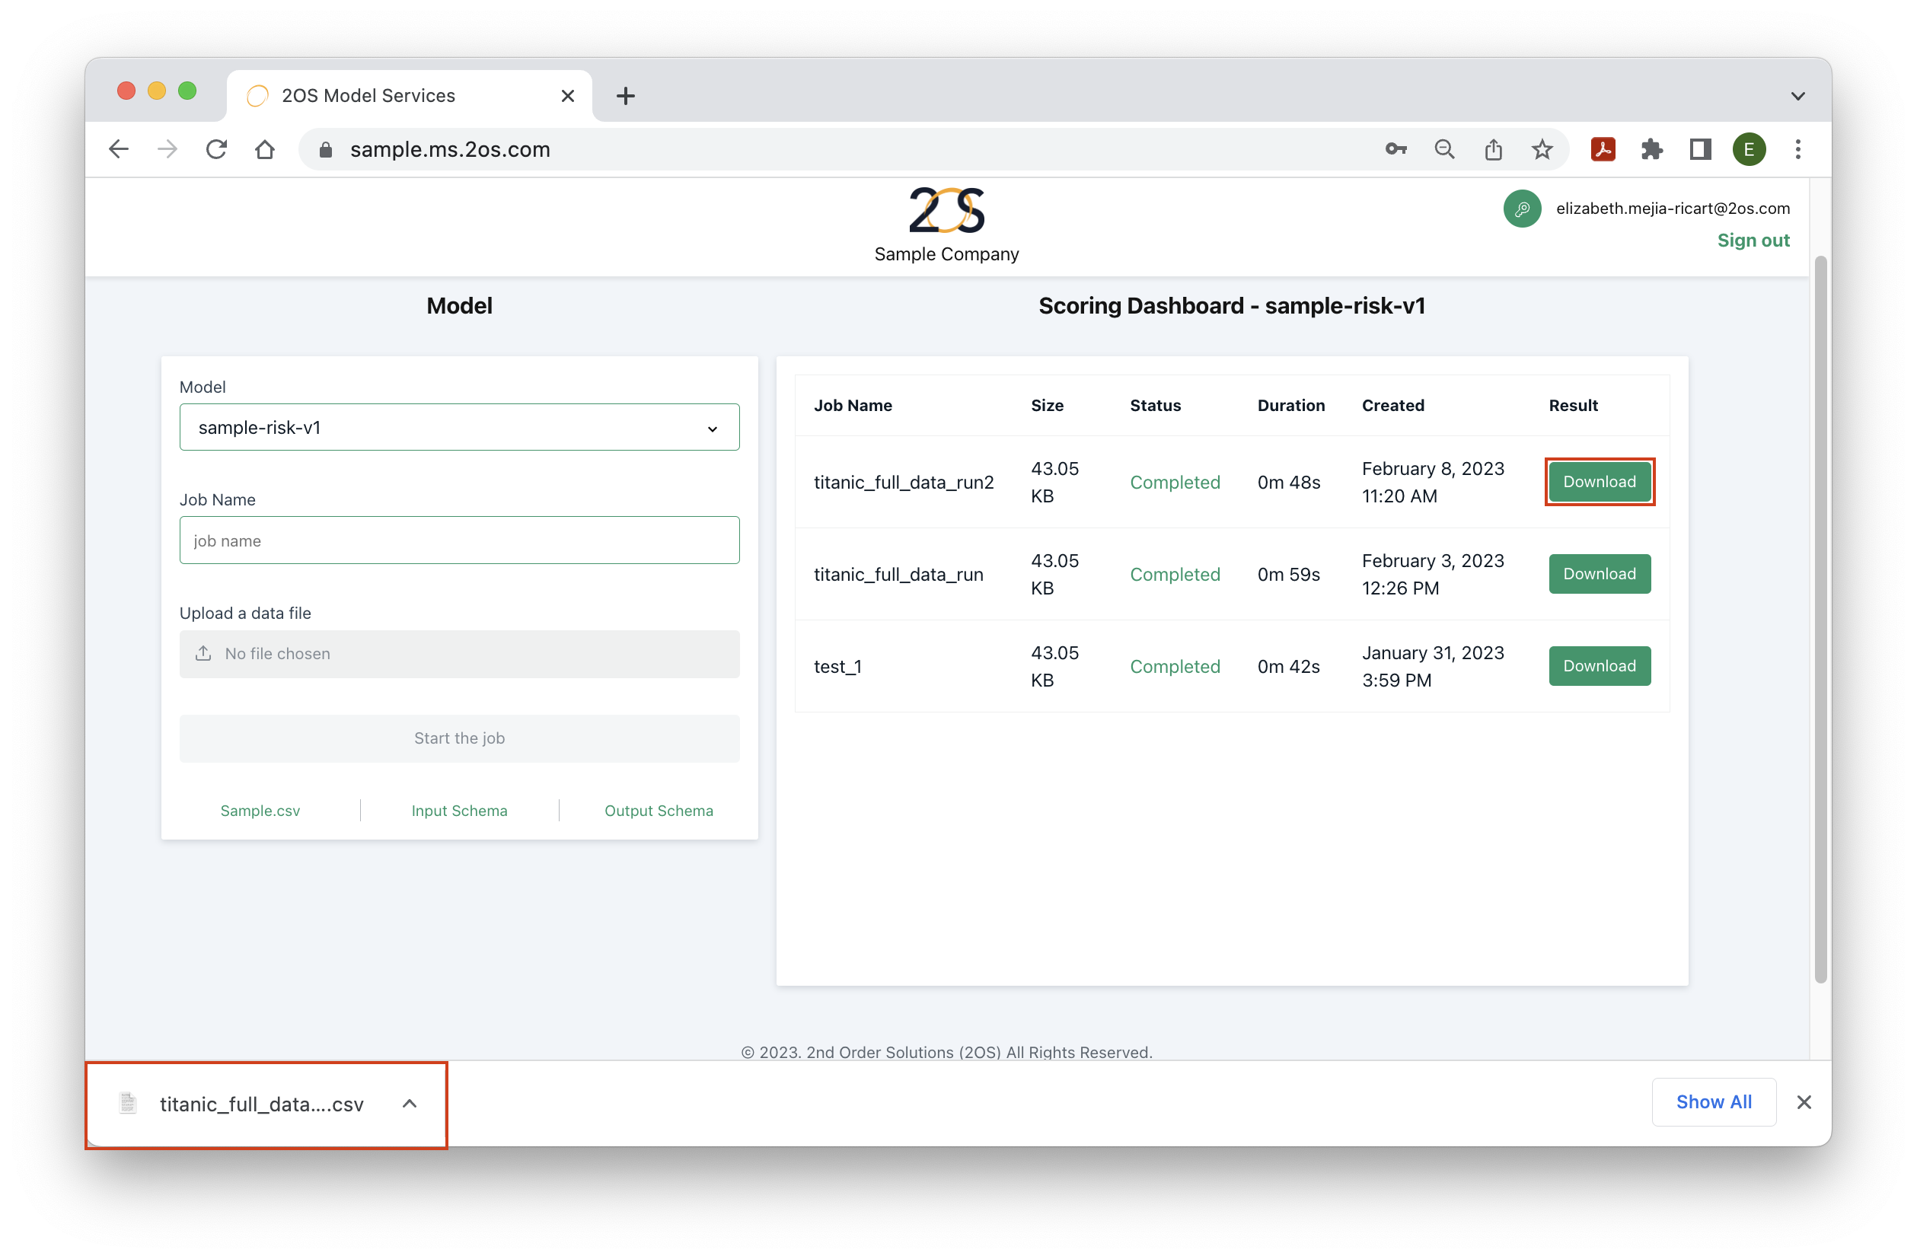
Task: Click the share icon in the toolbar
Action: (x=1494, y=149)
